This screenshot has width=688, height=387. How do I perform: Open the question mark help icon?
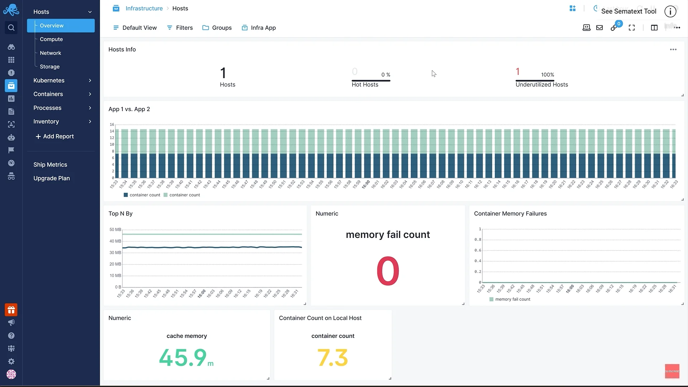pyautogui.click(x=11, y=336)
